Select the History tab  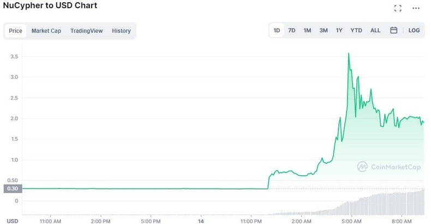pos(121,31)
